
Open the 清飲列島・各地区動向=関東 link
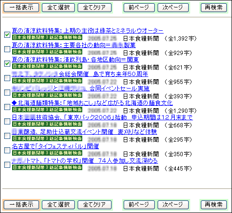coord(75,60)
